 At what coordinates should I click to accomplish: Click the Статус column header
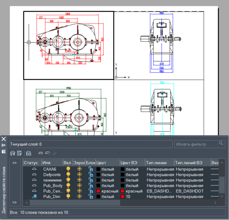32,163
